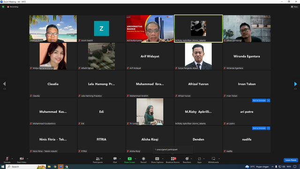Select the Irvan Toban tile
This screenshot has width=300, height=169.
247,84
